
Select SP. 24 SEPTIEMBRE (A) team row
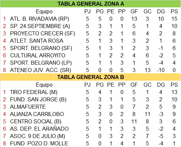[90, 26]
